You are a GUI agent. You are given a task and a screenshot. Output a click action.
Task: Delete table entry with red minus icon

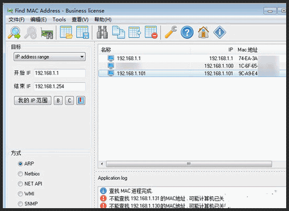tap(151, 32)
